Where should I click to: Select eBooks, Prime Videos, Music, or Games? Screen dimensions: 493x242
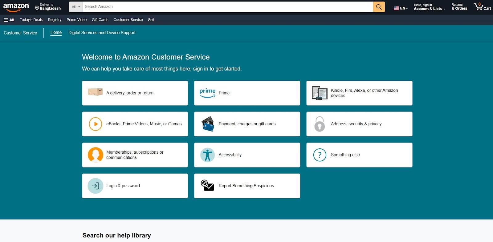(x=144, y=124)
